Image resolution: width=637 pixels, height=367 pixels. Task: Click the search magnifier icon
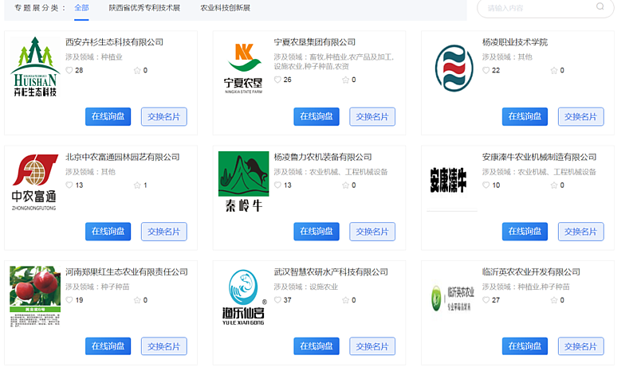(600, 7)
